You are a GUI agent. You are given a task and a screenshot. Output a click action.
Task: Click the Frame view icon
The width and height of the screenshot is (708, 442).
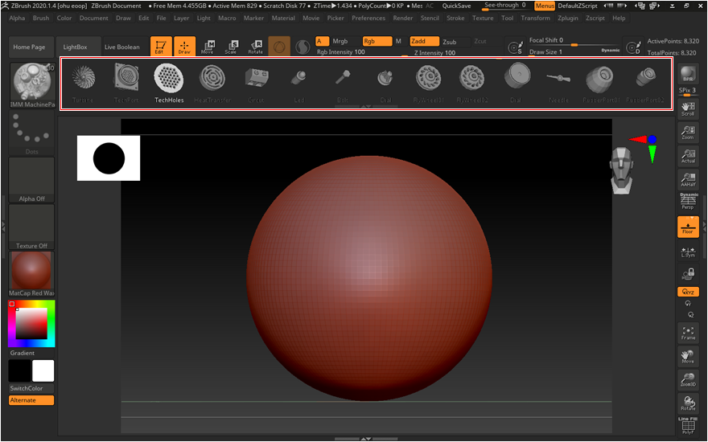(687, 333)
